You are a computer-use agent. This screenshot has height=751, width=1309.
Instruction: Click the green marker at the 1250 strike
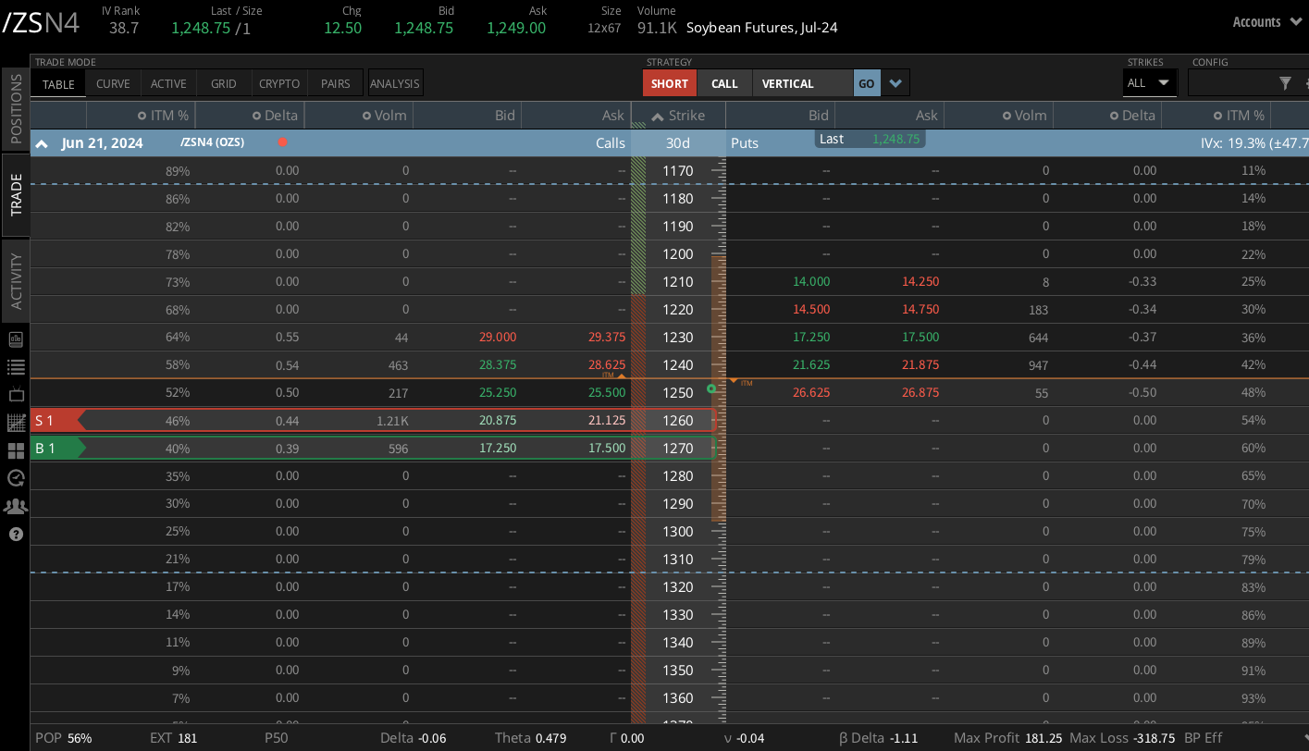click(x=711, y=388)
